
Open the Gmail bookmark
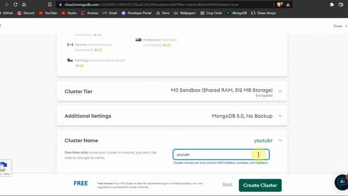pos(110,13)
